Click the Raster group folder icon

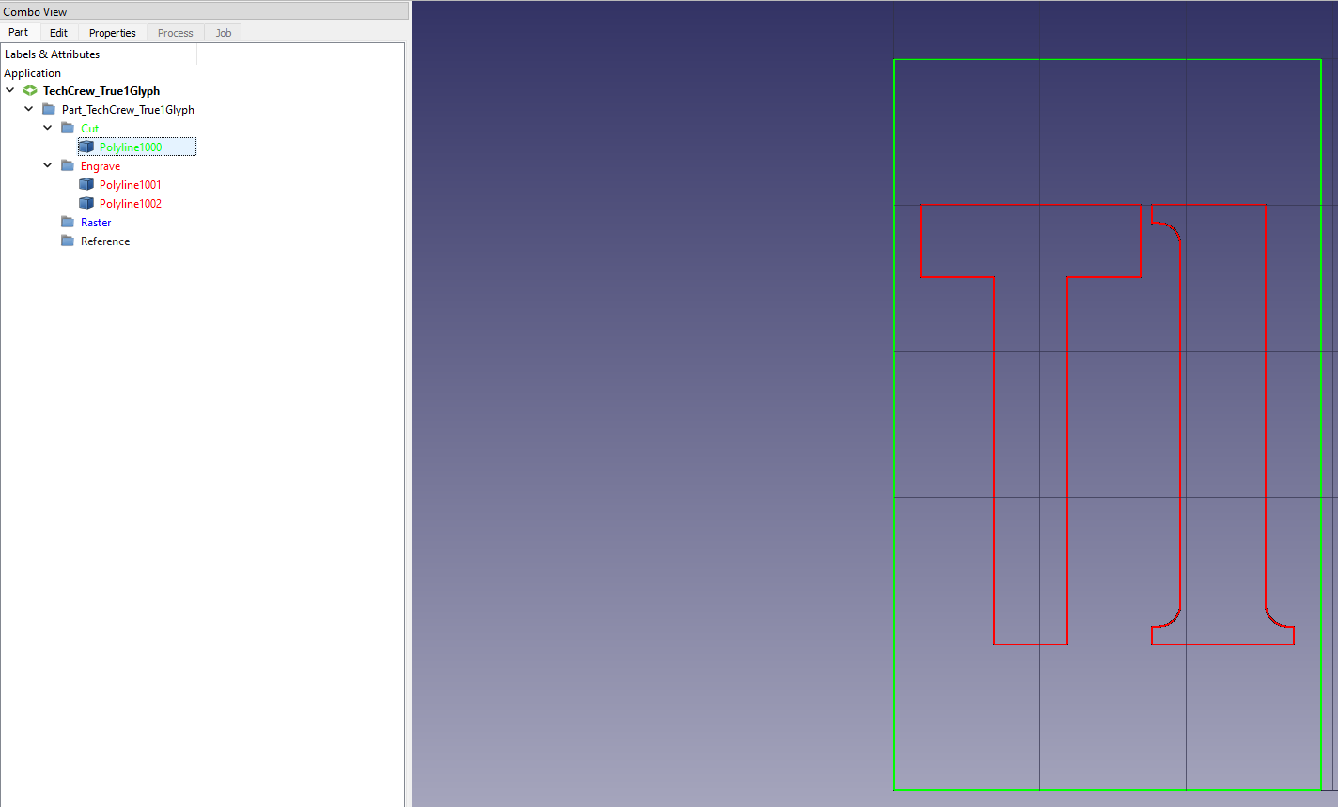point(68,223)
